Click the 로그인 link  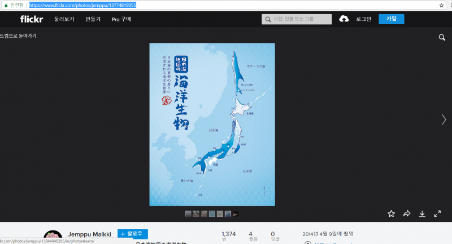(x=363, y=19)
